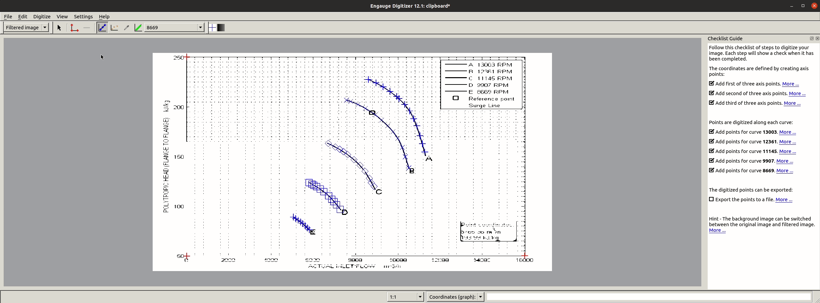Open the Edit menu

(x=23, y=17)
